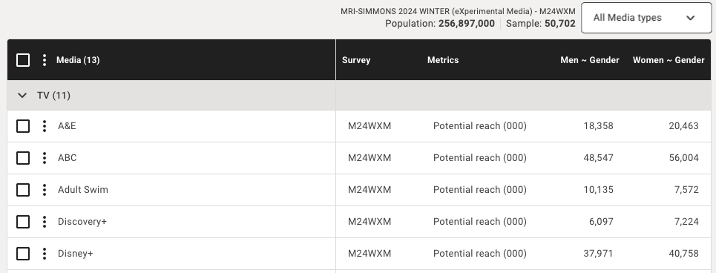Click the Women ~ Gender column header
716x273 pixels.
pyautogui.click(x=669, y=60)
